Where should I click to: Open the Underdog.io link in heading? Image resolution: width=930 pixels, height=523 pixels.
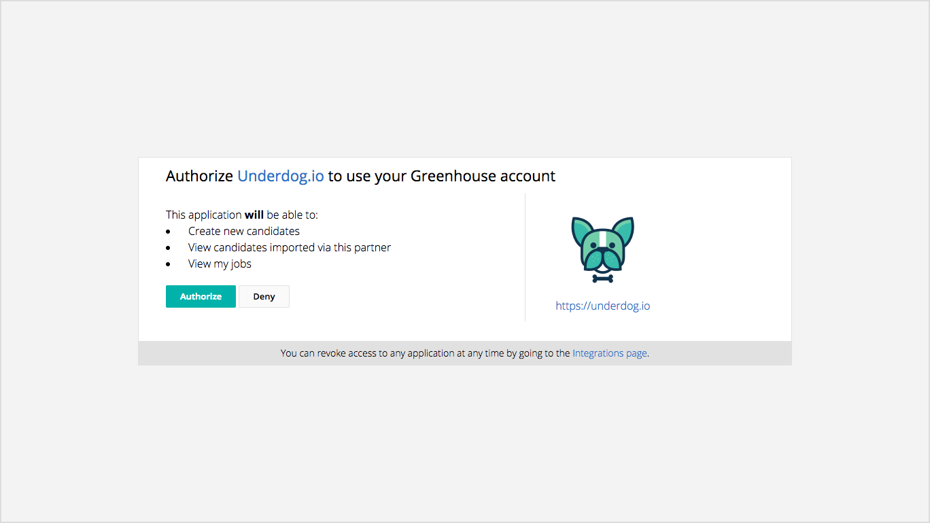point(281,177)
